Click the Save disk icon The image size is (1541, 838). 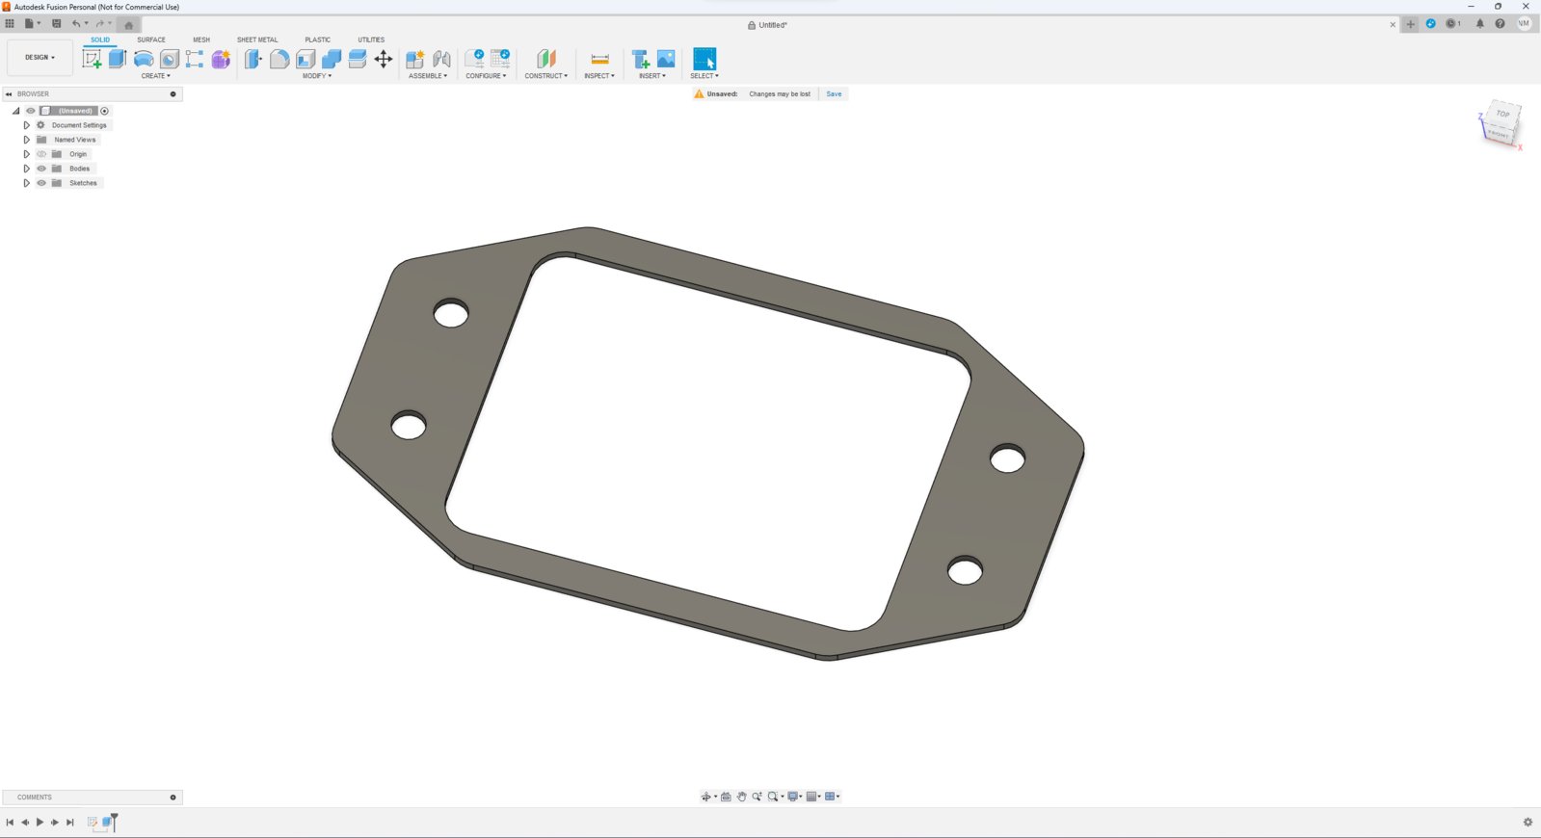click(56, 23)
